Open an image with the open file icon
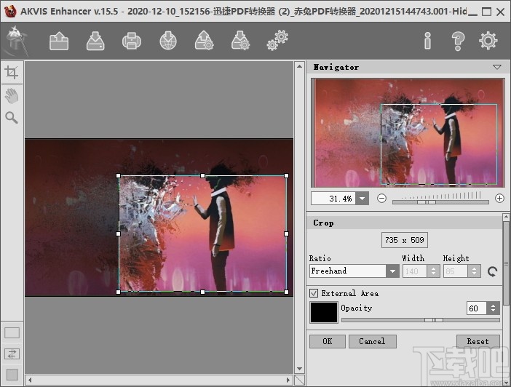The image size is (511, 387). (59, 41)
